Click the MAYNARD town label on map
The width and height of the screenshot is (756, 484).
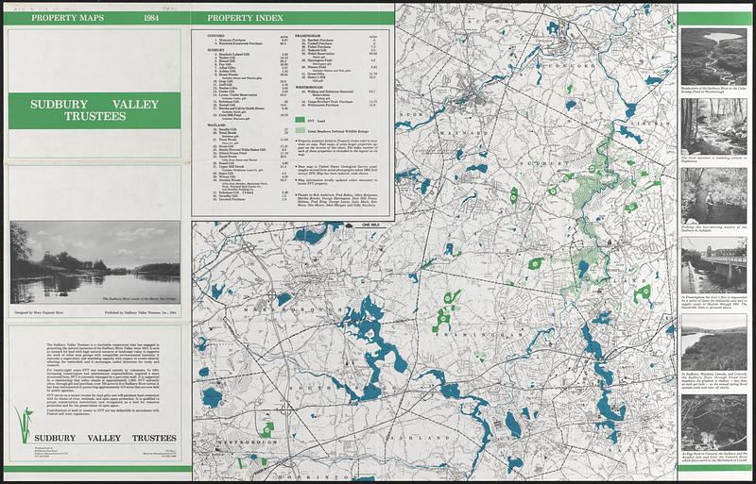(x=463, y=131)
